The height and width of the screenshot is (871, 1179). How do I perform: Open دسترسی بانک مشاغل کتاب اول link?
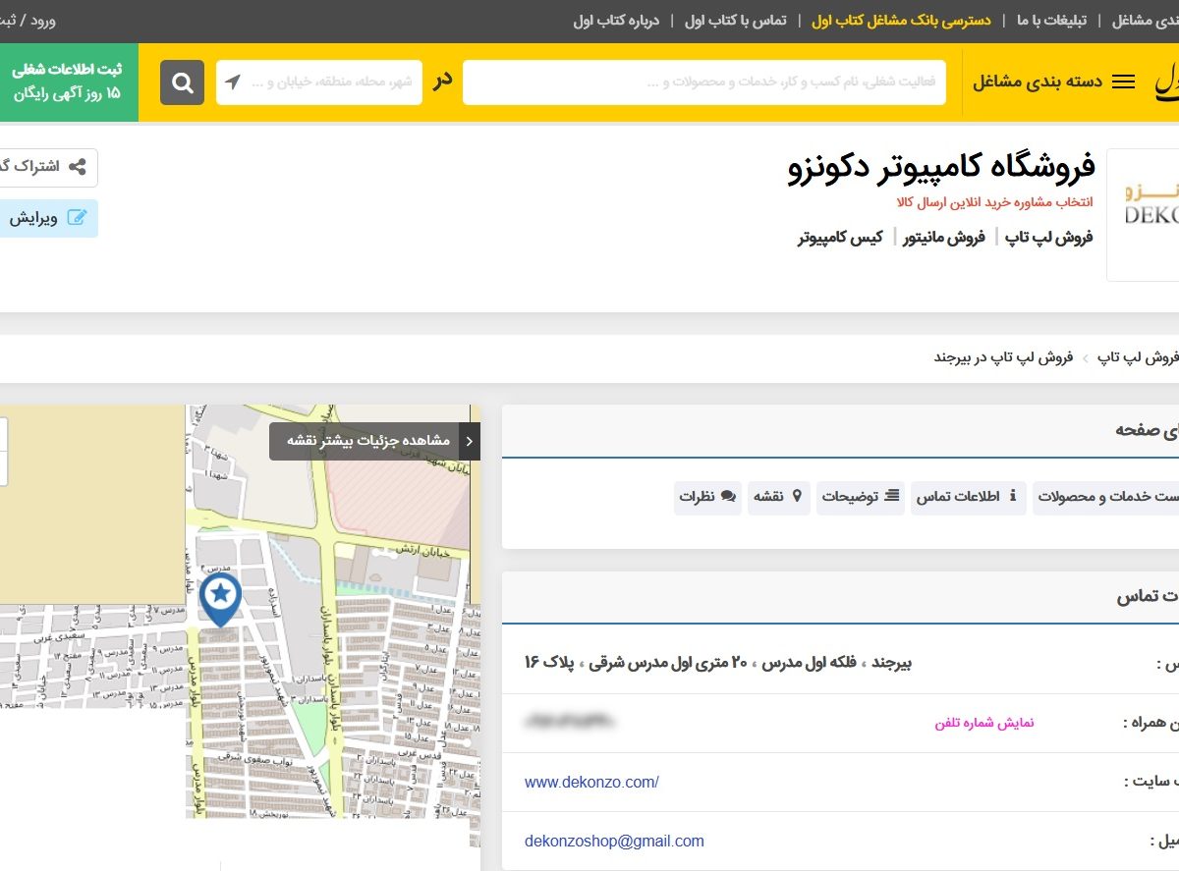point(901,21)
